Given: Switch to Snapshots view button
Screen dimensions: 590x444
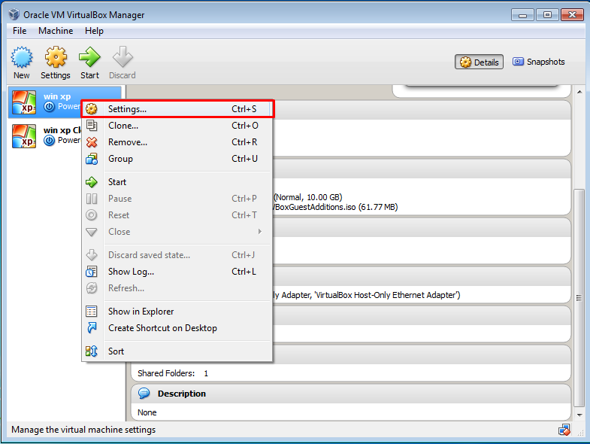Looking at the screenshot, I should (x=538, y=62).
